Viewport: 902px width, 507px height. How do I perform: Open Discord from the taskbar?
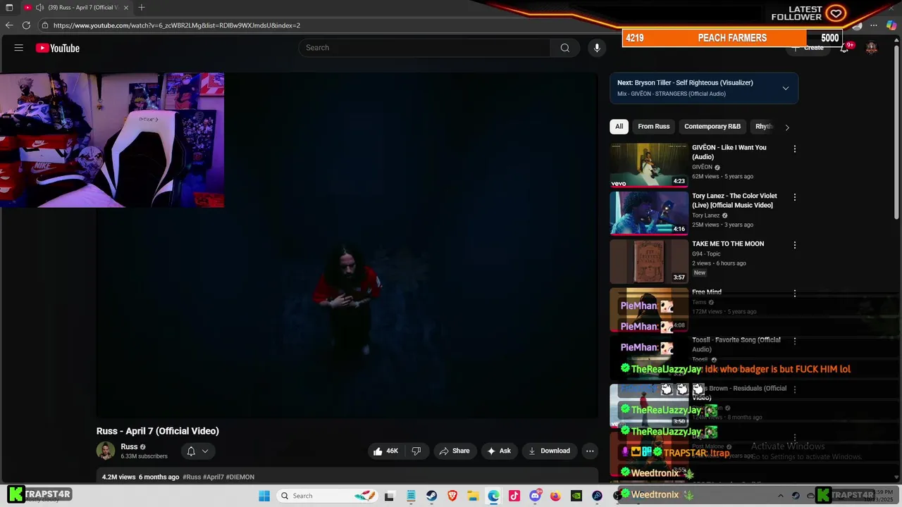(x=535, y=496)
